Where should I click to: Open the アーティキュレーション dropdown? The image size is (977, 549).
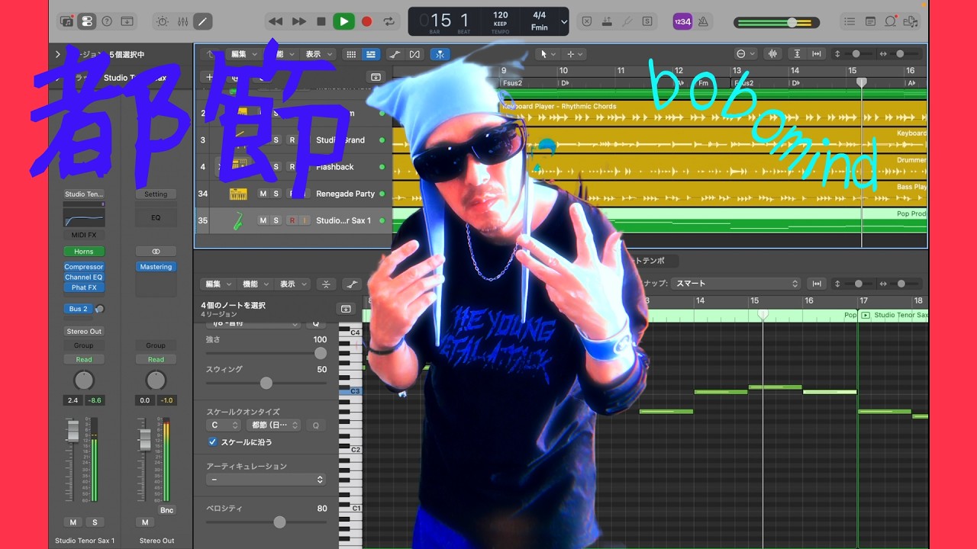pos(266,480)
